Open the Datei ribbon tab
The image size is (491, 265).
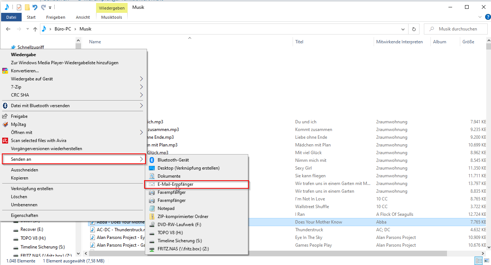[11, 17]
